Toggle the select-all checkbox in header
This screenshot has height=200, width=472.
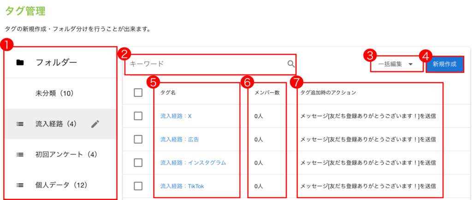[138, 93]
